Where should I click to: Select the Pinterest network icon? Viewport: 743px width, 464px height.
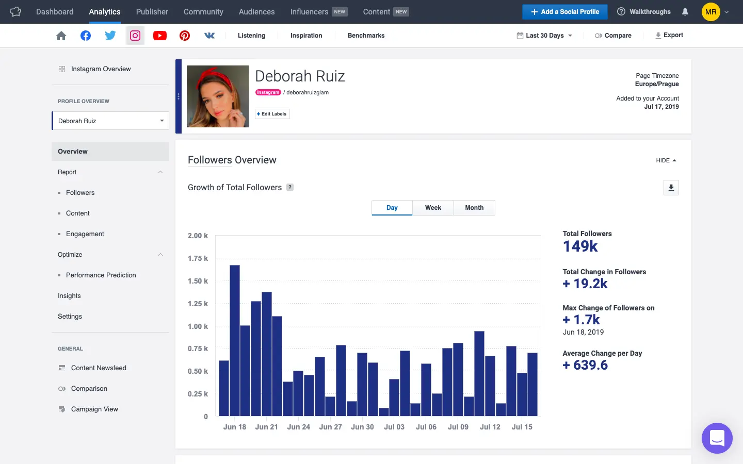pos(185,36)
